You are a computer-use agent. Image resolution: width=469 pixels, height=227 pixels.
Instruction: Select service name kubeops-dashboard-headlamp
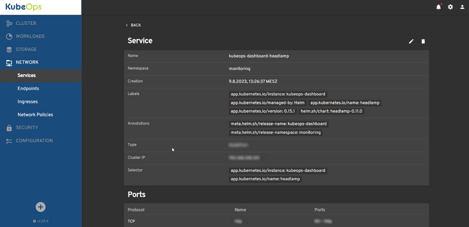click(x=259, y=56)
